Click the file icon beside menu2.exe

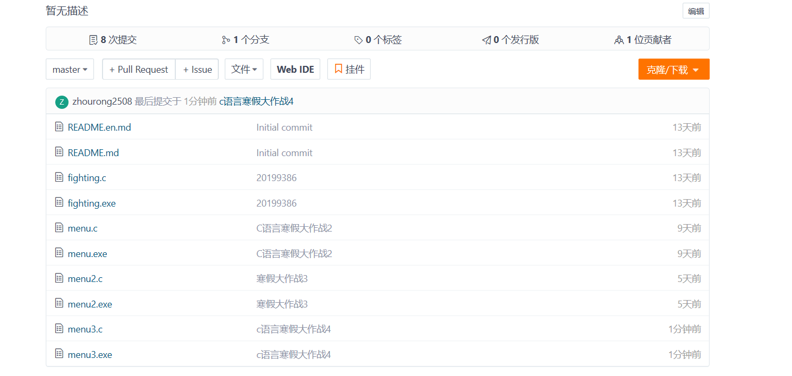coord(59,303)
